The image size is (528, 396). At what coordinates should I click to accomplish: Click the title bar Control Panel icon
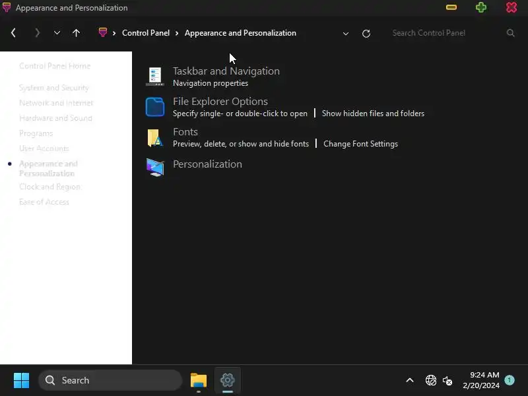click(7, 7)
